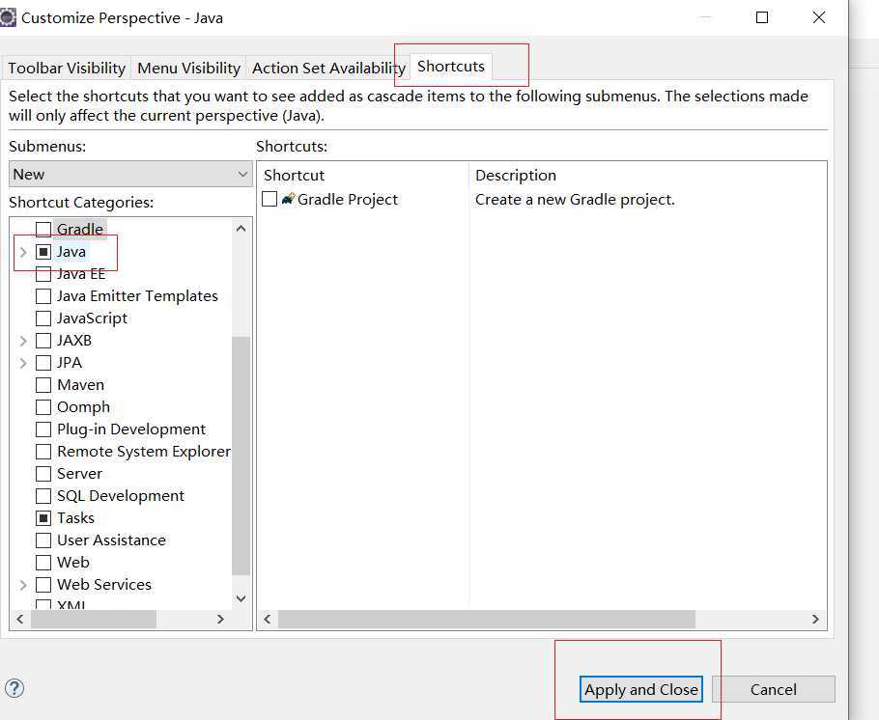Expand the JAXB tree node
The height and width of the screenshot is (720, 879).
[23, 341]
